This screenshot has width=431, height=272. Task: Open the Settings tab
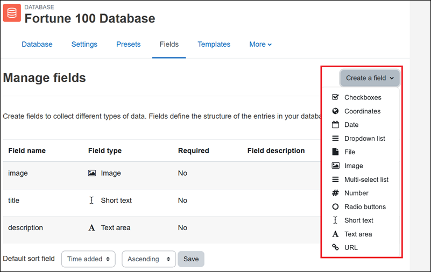click(84, 44)
